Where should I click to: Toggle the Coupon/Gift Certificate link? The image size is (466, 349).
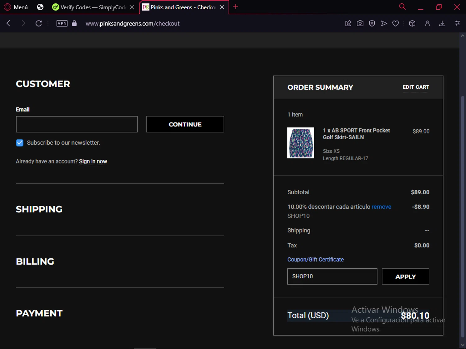click(315, 259)
